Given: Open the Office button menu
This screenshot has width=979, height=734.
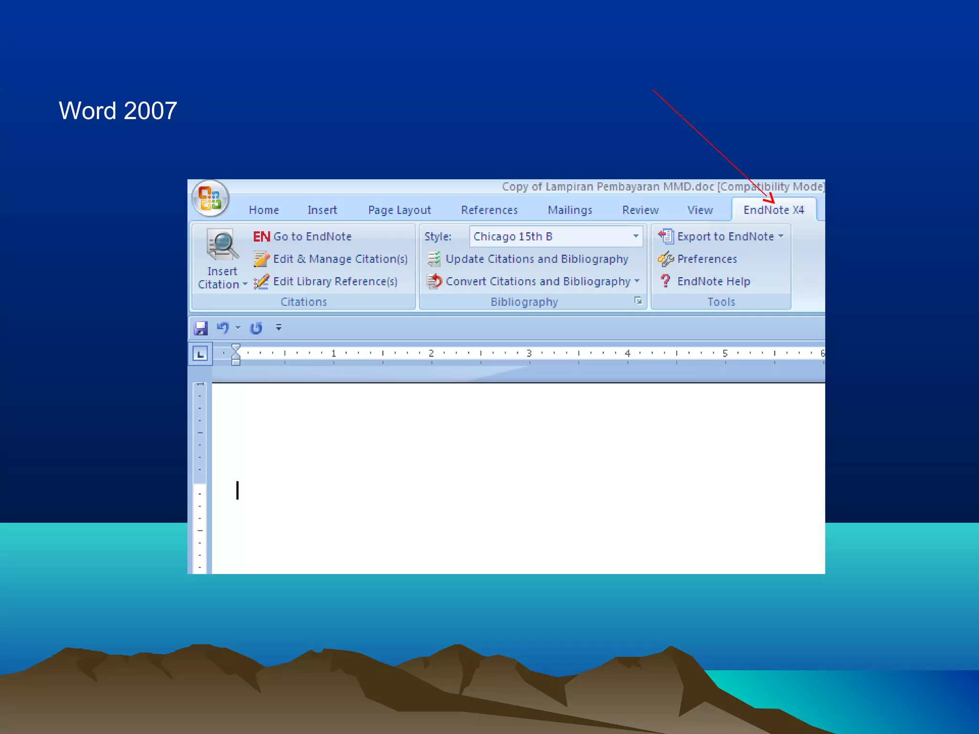Looking at the screenshot, I should pos(210,198).
